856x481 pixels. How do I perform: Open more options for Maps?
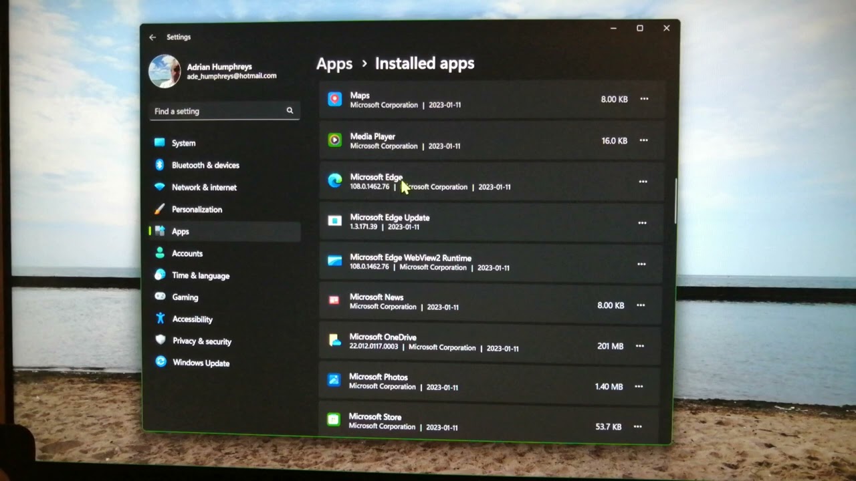point(644,99)
